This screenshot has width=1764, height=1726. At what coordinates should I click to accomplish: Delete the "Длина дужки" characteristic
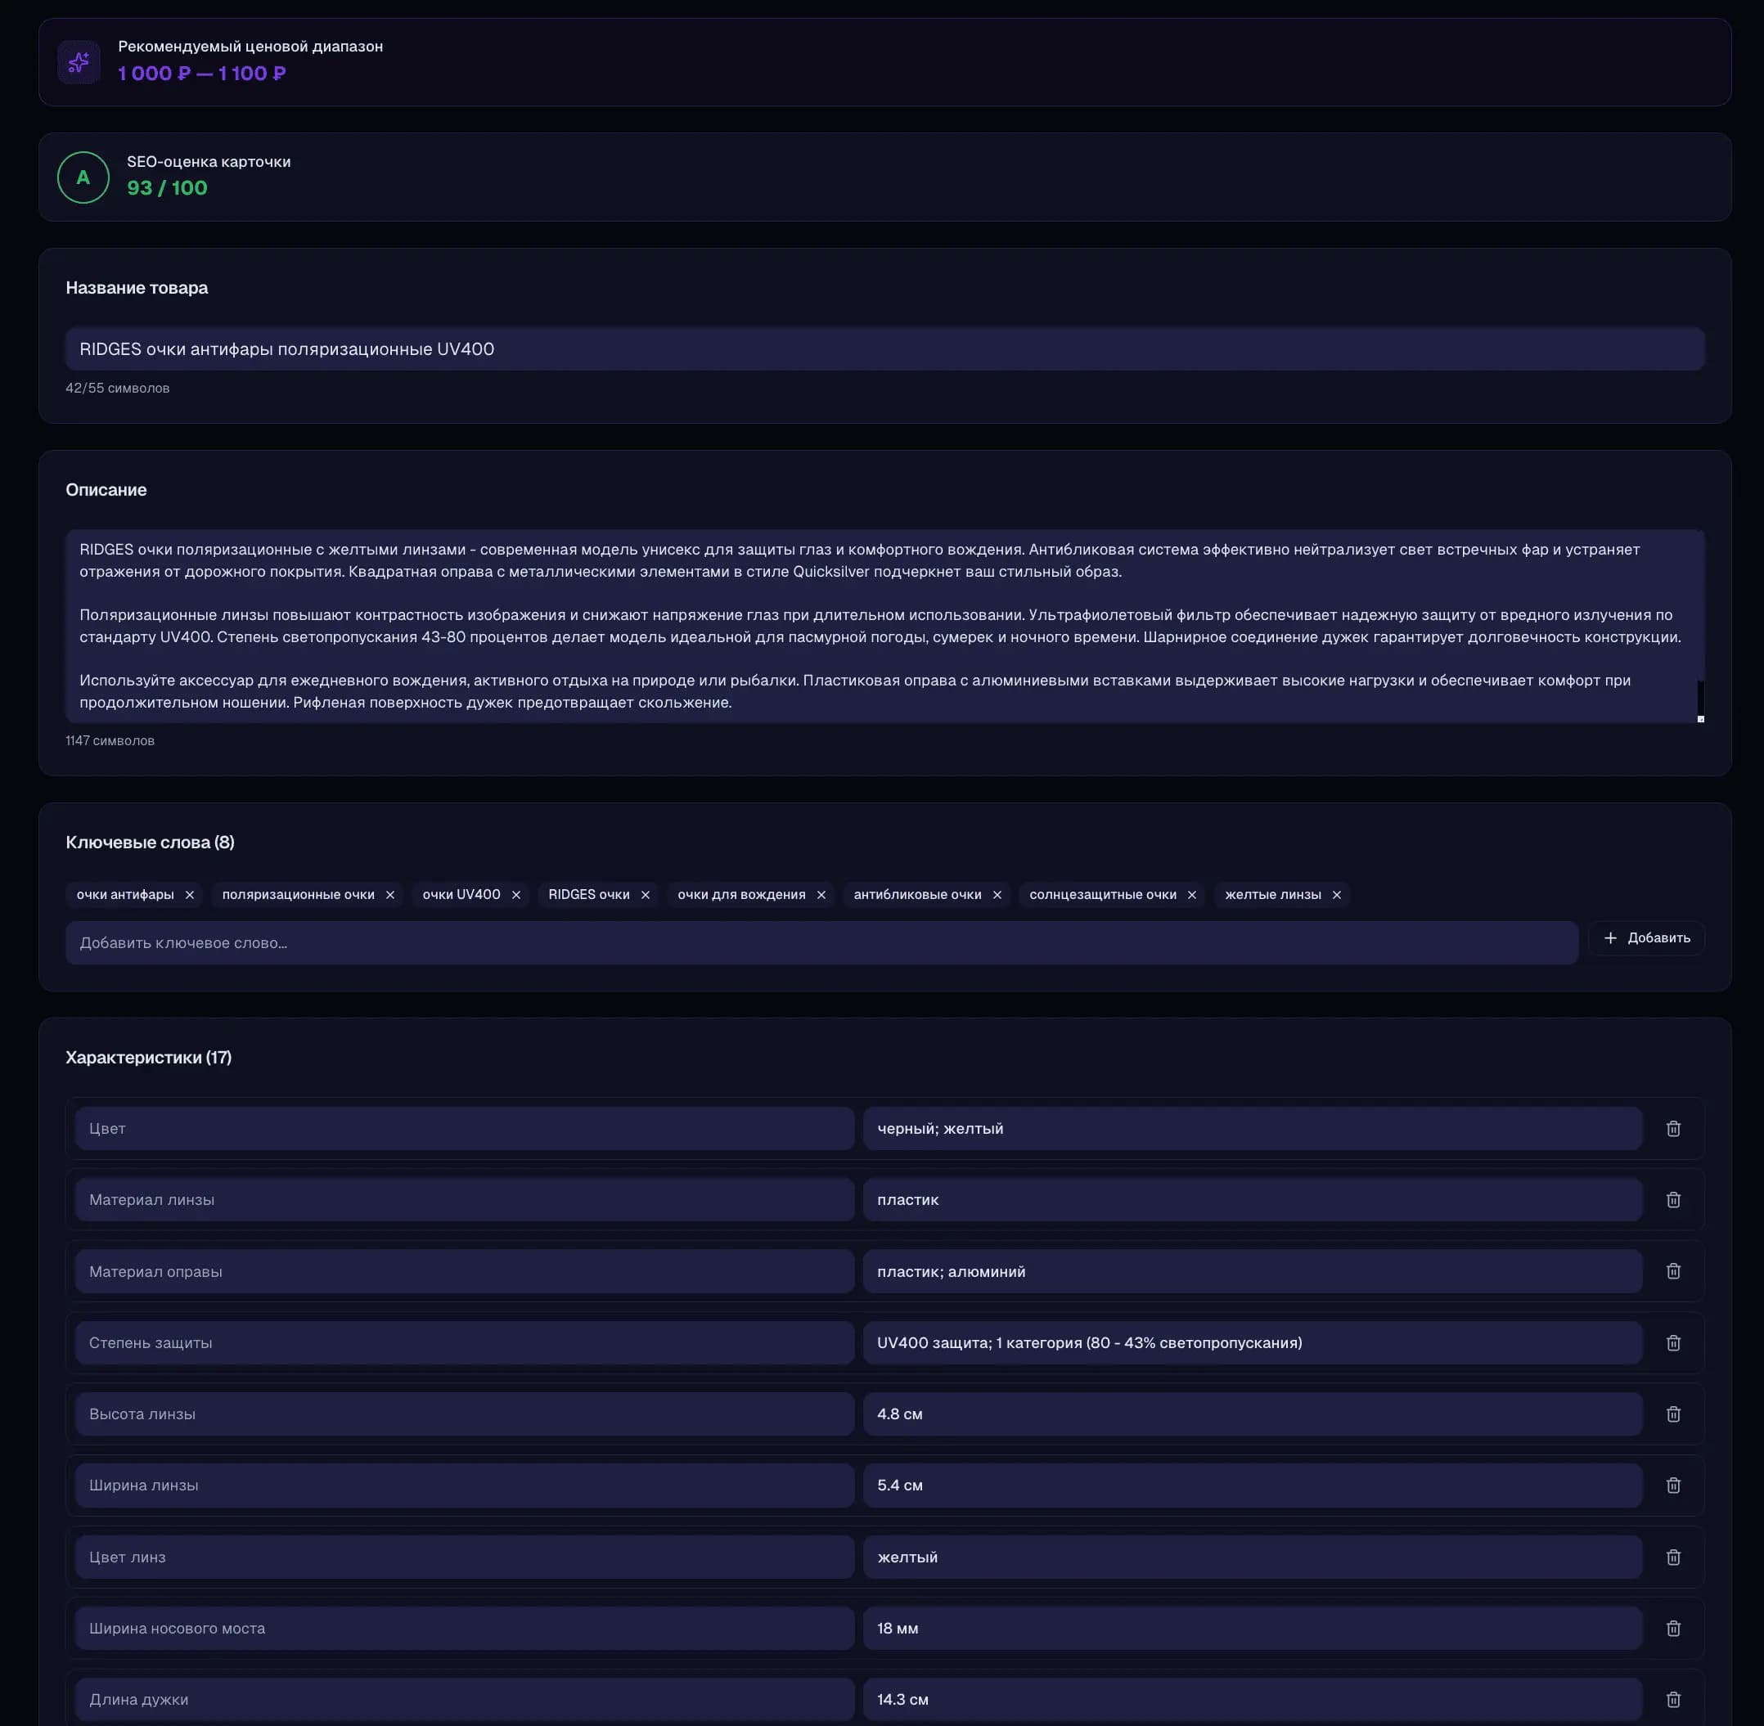coord(1673,1700)
